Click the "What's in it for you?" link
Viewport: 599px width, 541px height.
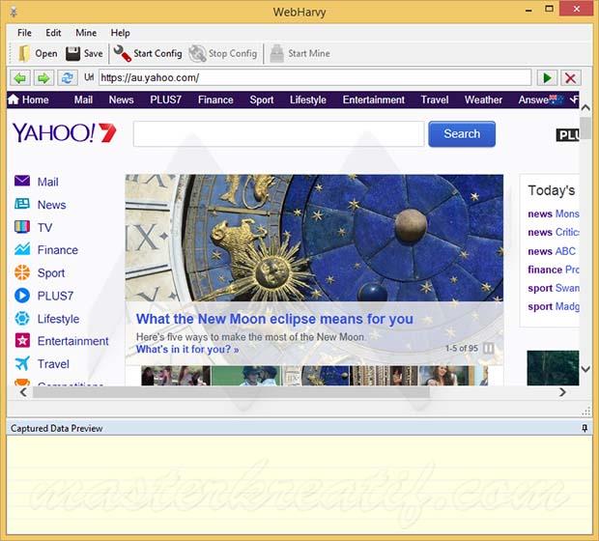(187, 349)
